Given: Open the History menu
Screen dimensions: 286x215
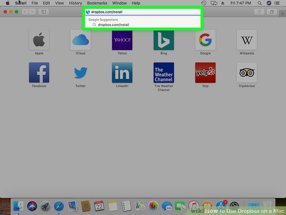Looking at the screenshot, I should pos(75,3).
